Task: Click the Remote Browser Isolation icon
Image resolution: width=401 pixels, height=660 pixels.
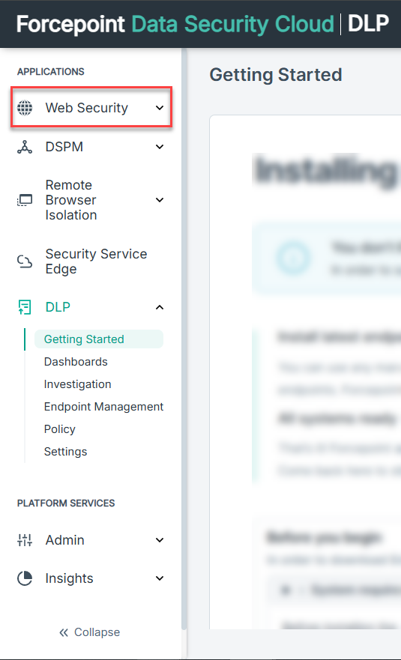Action: [x=25, y=200]
